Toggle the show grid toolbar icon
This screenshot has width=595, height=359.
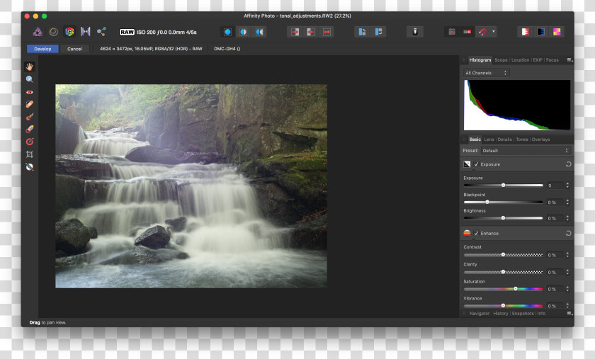pyautogui.click(x=452, y=33)
